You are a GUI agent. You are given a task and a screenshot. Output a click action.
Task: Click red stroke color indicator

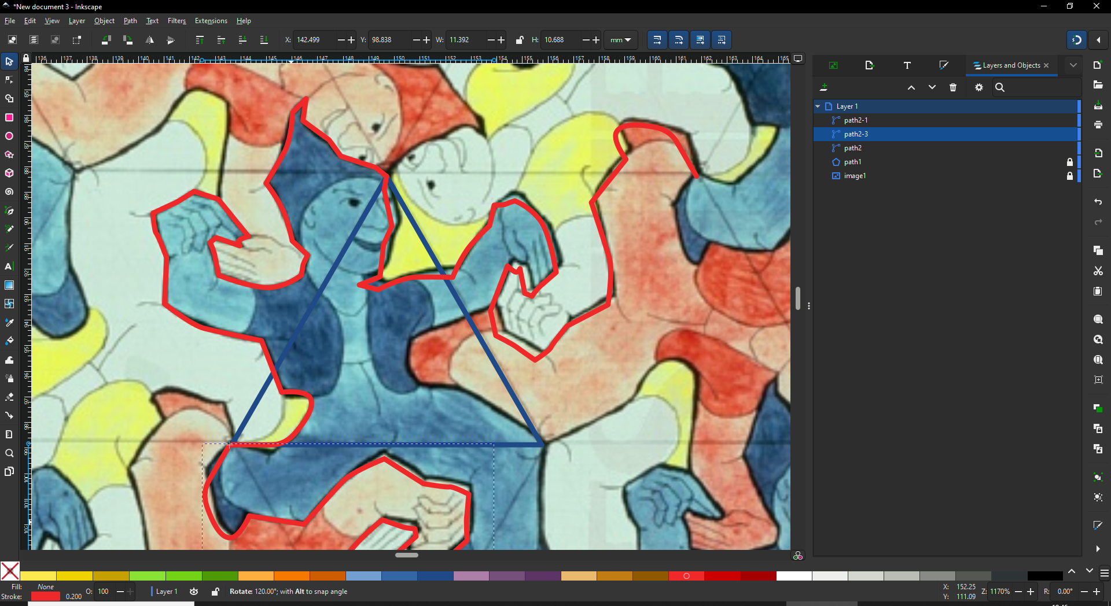(45, 597)
